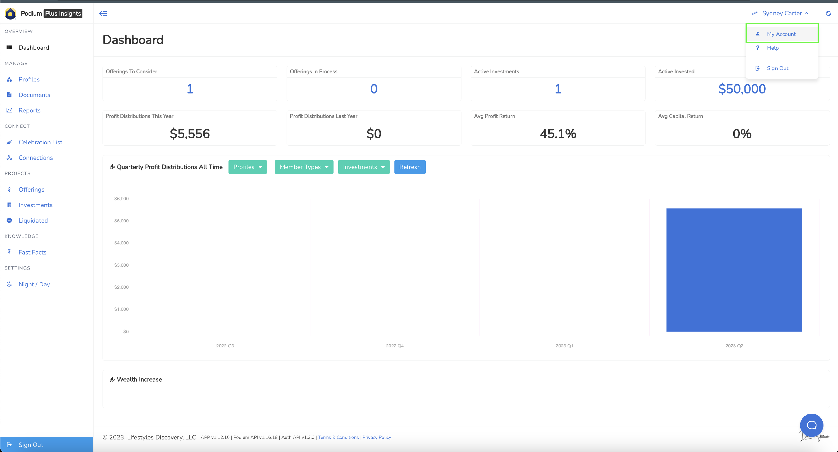Click the Documents file icon
838x452 pixels.
click(x=9, y=95)
